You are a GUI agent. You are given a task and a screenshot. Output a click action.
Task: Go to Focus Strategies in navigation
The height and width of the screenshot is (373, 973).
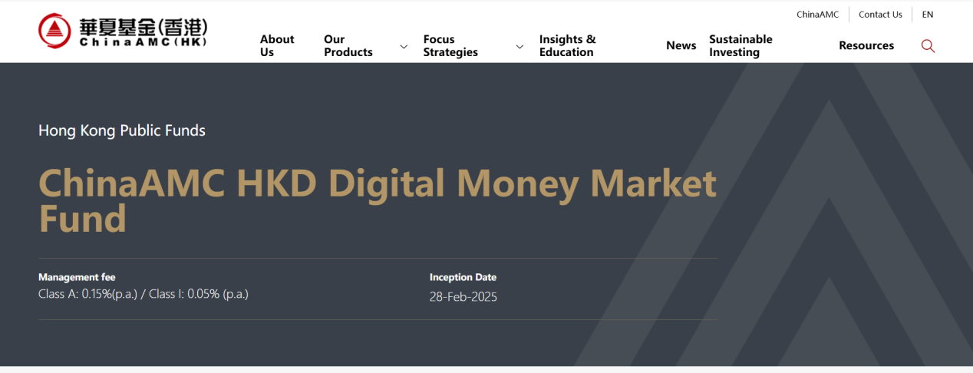tap(450, 46)
